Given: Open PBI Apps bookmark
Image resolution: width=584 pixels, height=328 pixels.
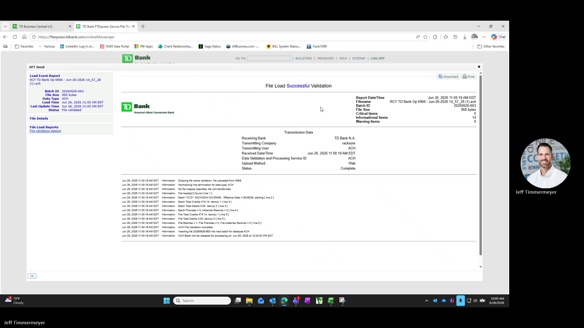Looking at the screenshot, I should click(144, 46).
